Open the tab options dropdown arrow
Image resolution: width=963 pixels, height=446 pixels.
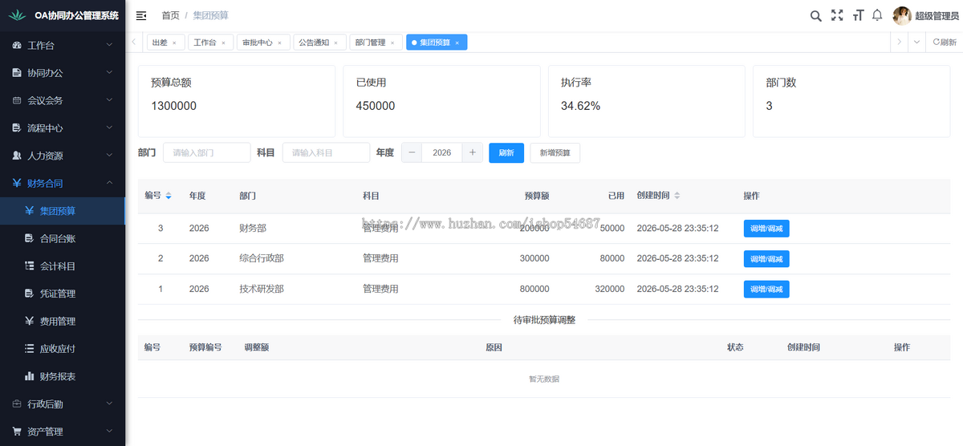click(916, 43)
